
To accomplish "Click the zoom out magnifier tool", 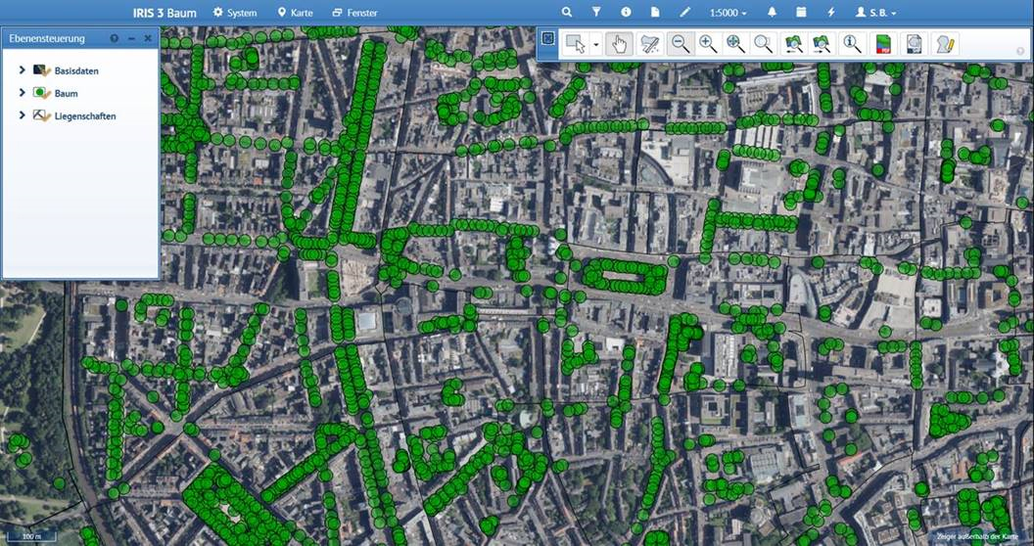I will (x=680, y=44).
